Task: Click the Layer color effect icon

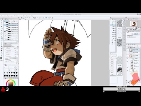Action: coord(138,34)
